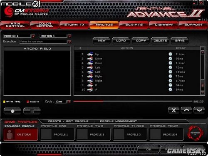The height and width of the screenshot is (156, 208).
Task: Toggle the Insert checkbox
Action: point(27,102)
